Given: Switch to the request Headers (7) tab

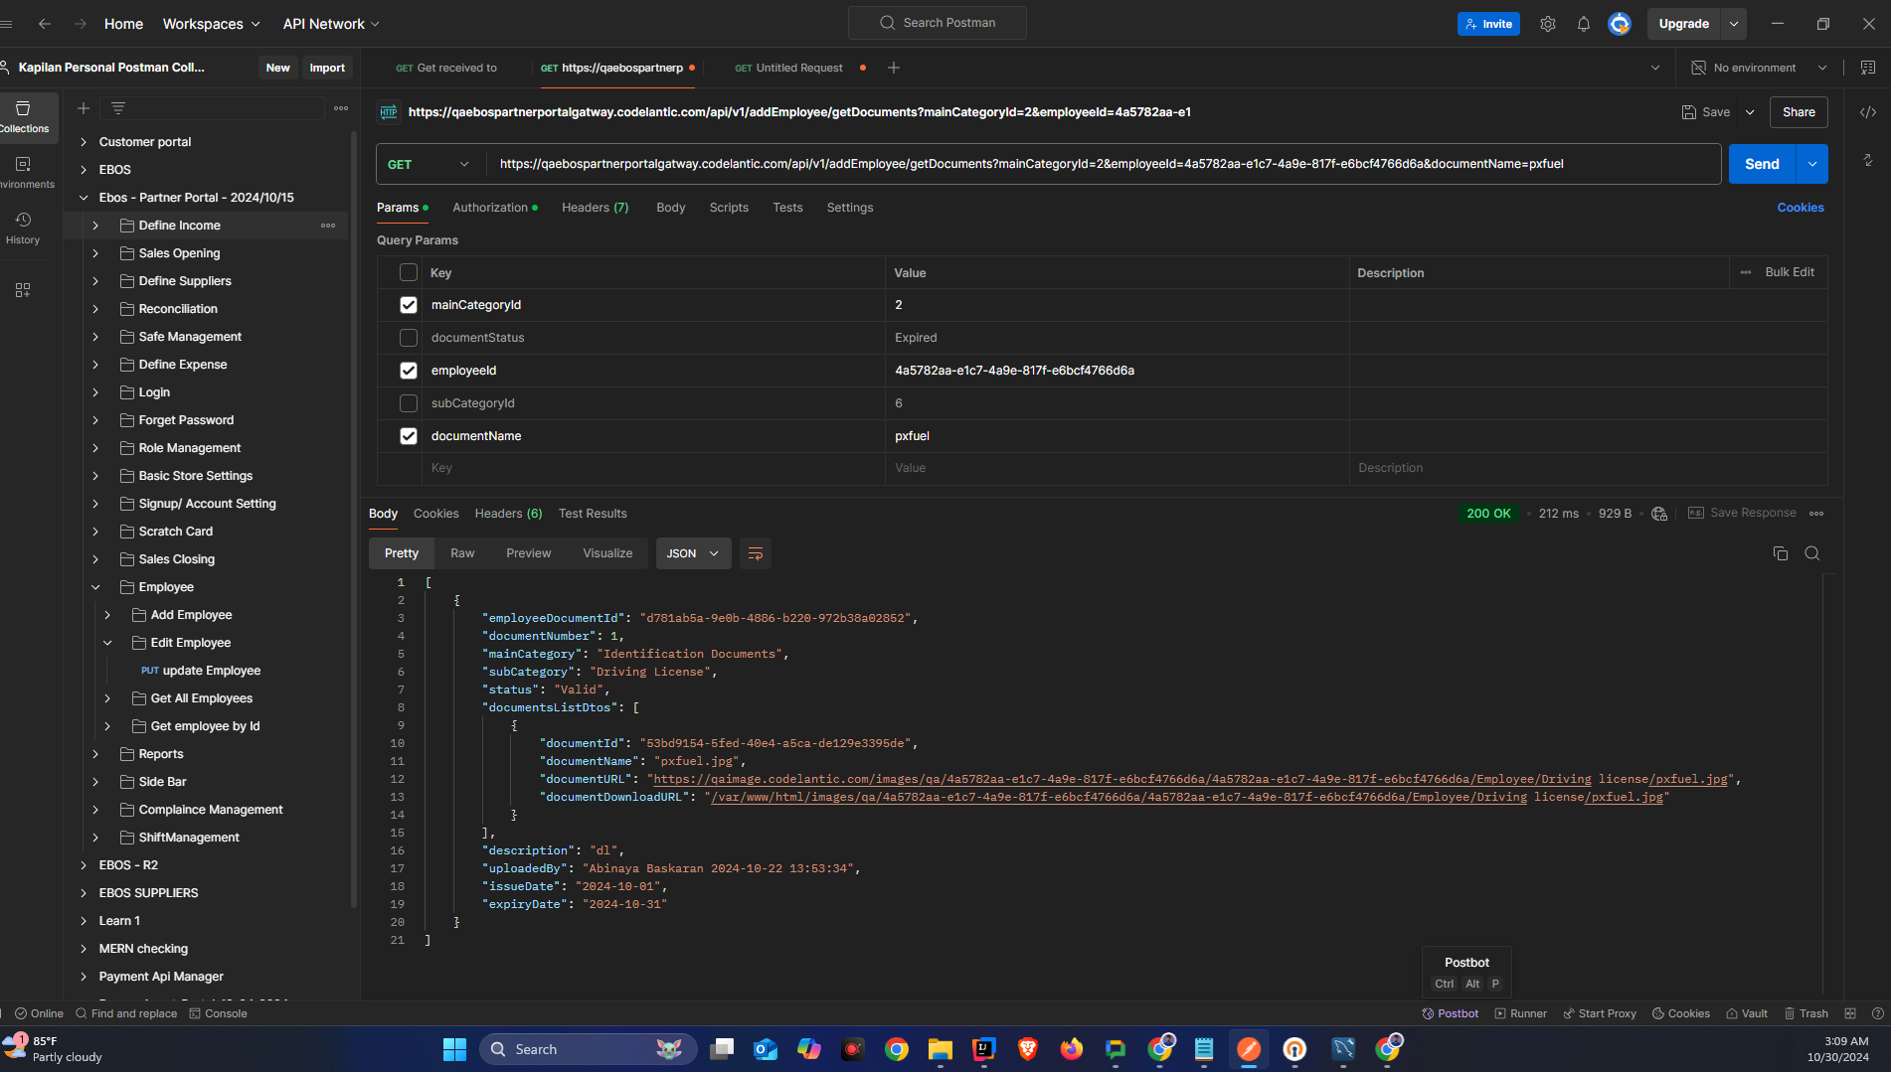Looking at the screenshot, I should click(595, 208).
